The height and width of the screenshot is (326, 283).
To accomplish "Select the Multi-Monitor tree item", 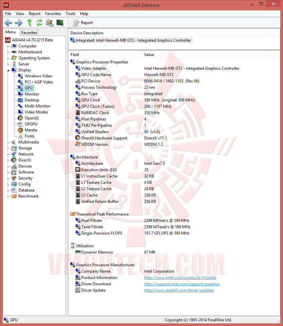I will (37, 106).
